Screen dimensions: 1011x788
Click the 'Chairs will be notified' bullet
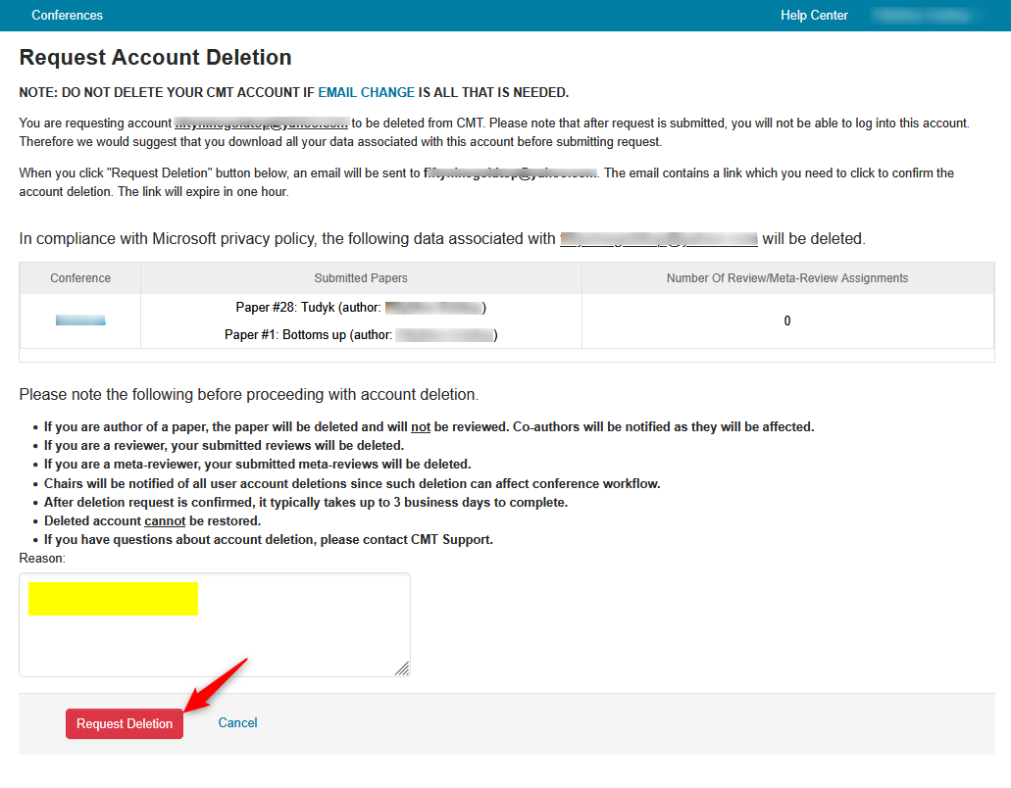pyautogui.click(x=352, y=483)
